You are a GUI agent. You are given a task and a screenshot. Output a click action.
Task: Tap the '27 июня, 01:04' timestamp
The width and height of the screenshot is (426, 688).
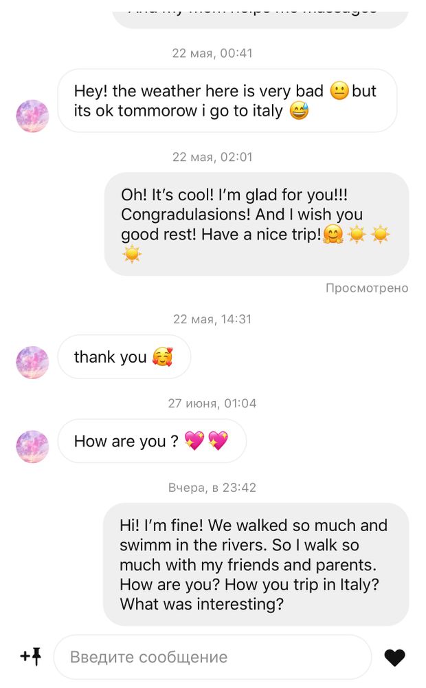coord(212,403)
